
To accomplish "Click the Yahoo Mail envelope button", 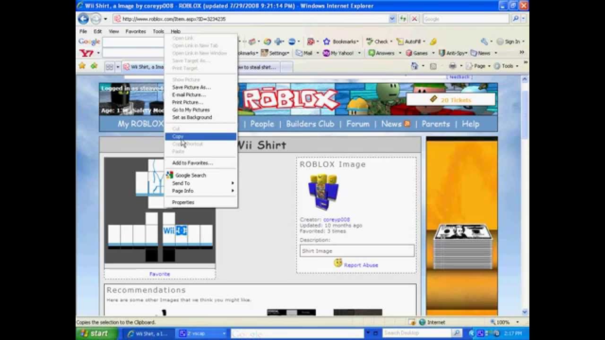I will [x=304, y=53].
